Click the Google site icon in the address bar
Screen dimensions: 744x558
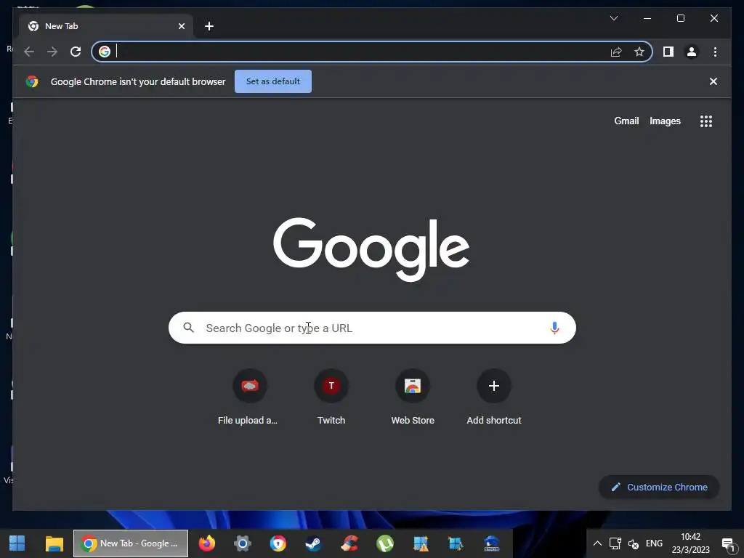tap(105, 52)
